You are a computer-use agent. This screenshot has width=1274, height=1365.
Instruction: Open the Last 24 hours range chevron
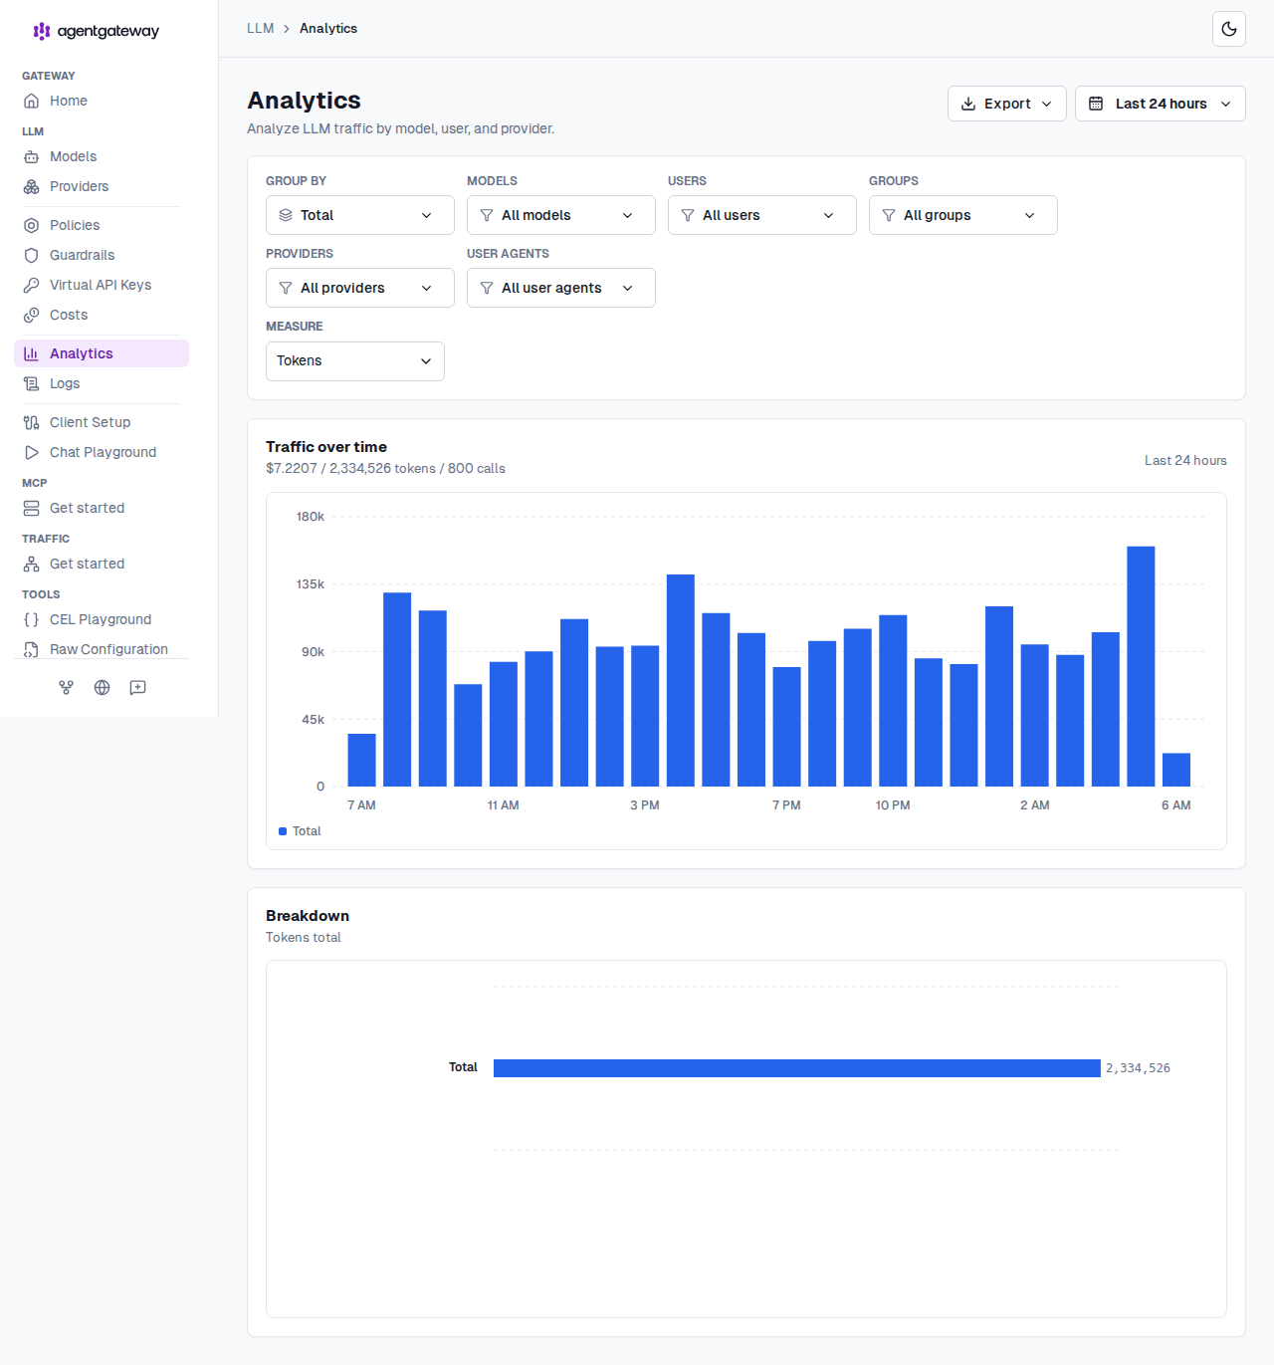pyautogui.click(x=1225, y=104)
